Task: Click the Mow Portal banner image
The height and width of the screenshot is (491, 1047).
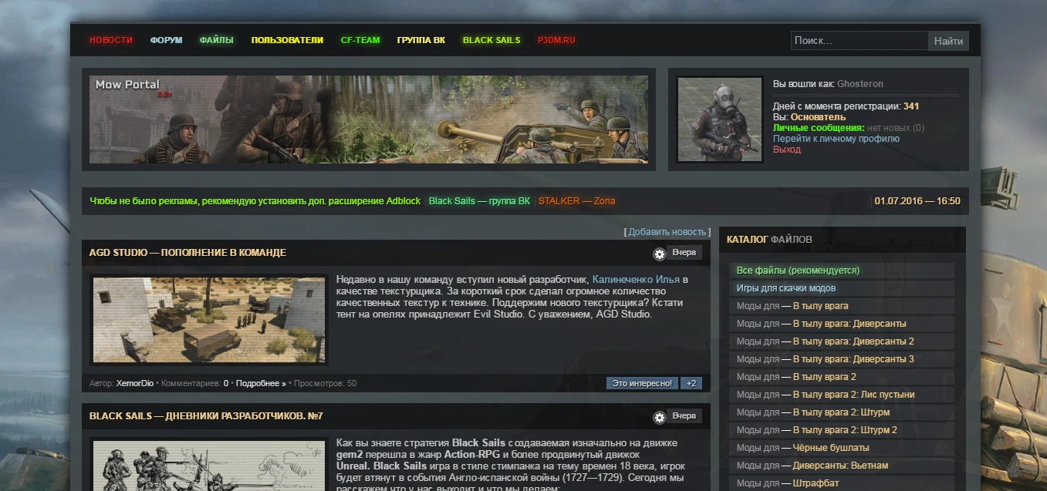Action: (369, 119)
